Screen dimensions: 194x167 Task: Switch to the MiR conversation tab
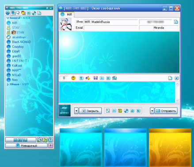click(66, 15)
